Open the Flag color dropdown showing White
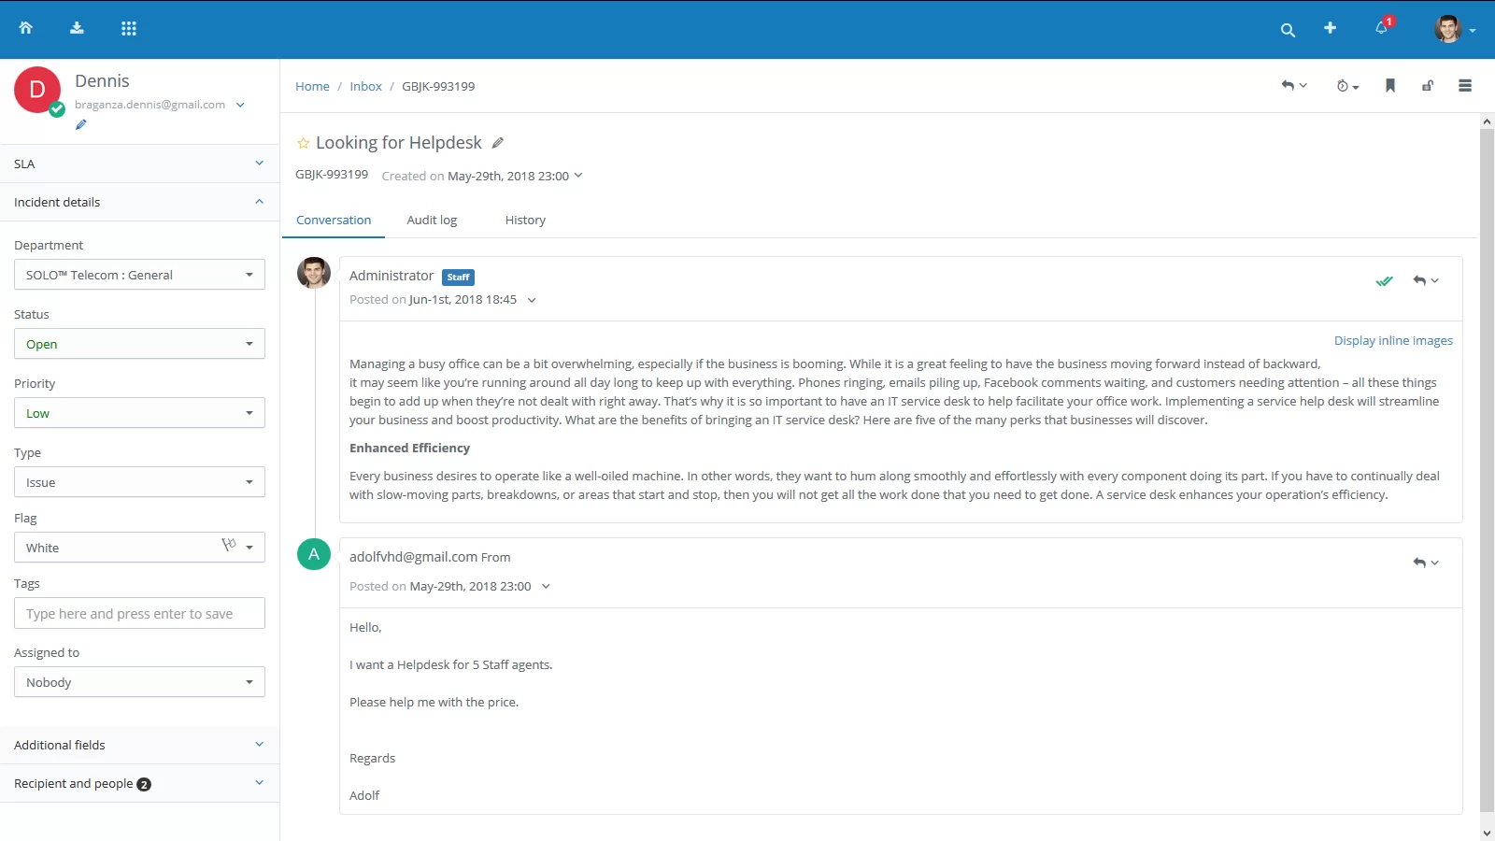 139,548
